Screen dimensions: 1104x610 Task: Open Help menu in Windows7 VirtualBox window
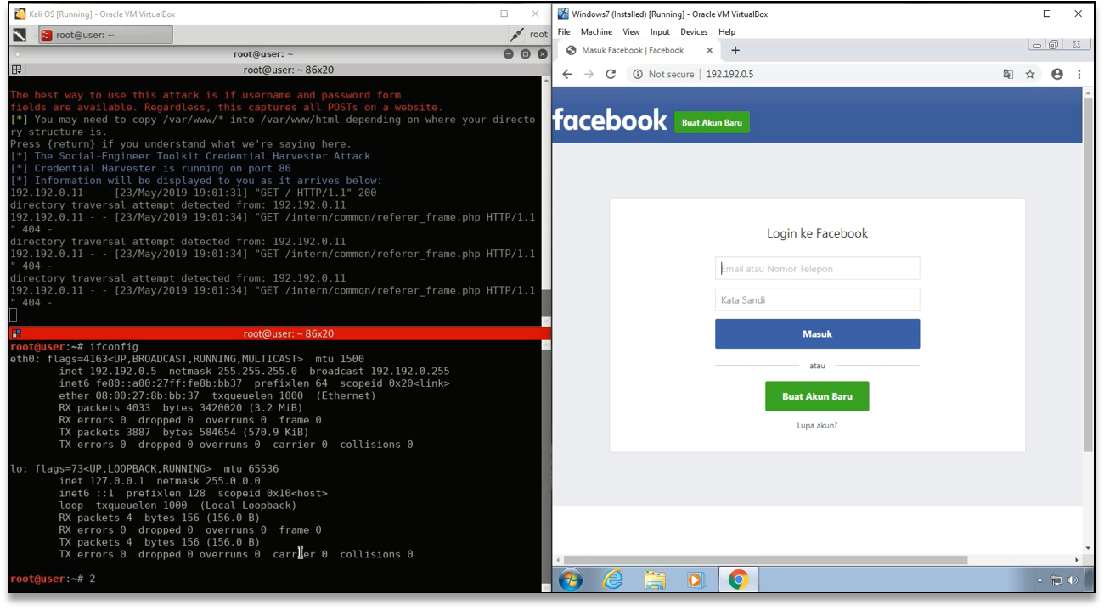[x=727, y=31]
